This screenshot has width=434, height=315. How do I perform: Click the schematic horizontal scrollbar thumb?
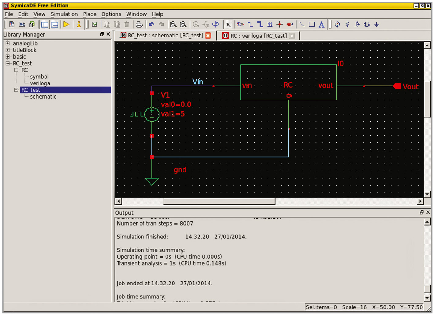tap(219, 201)
